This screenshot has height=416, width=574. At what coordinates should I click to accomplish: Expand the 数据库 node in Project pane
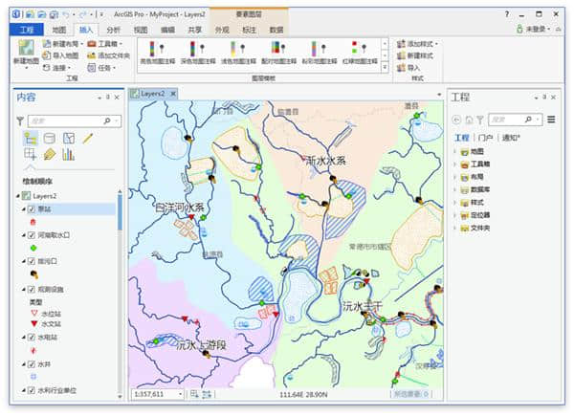454,190
